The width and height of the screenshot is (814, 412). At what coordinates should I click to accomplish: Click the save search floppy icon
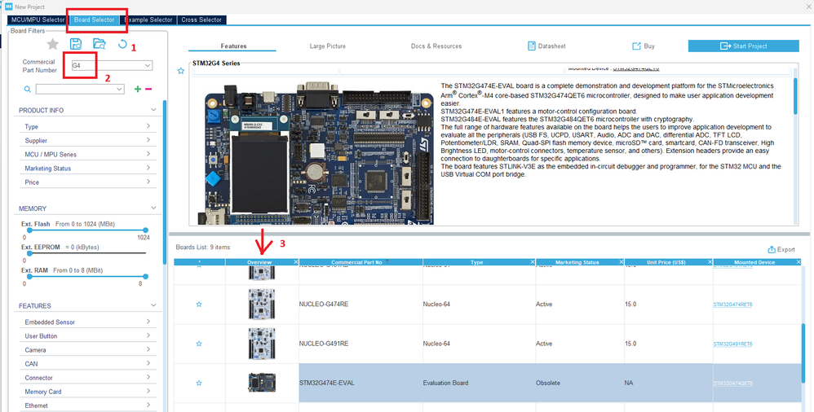click(76, 44)
